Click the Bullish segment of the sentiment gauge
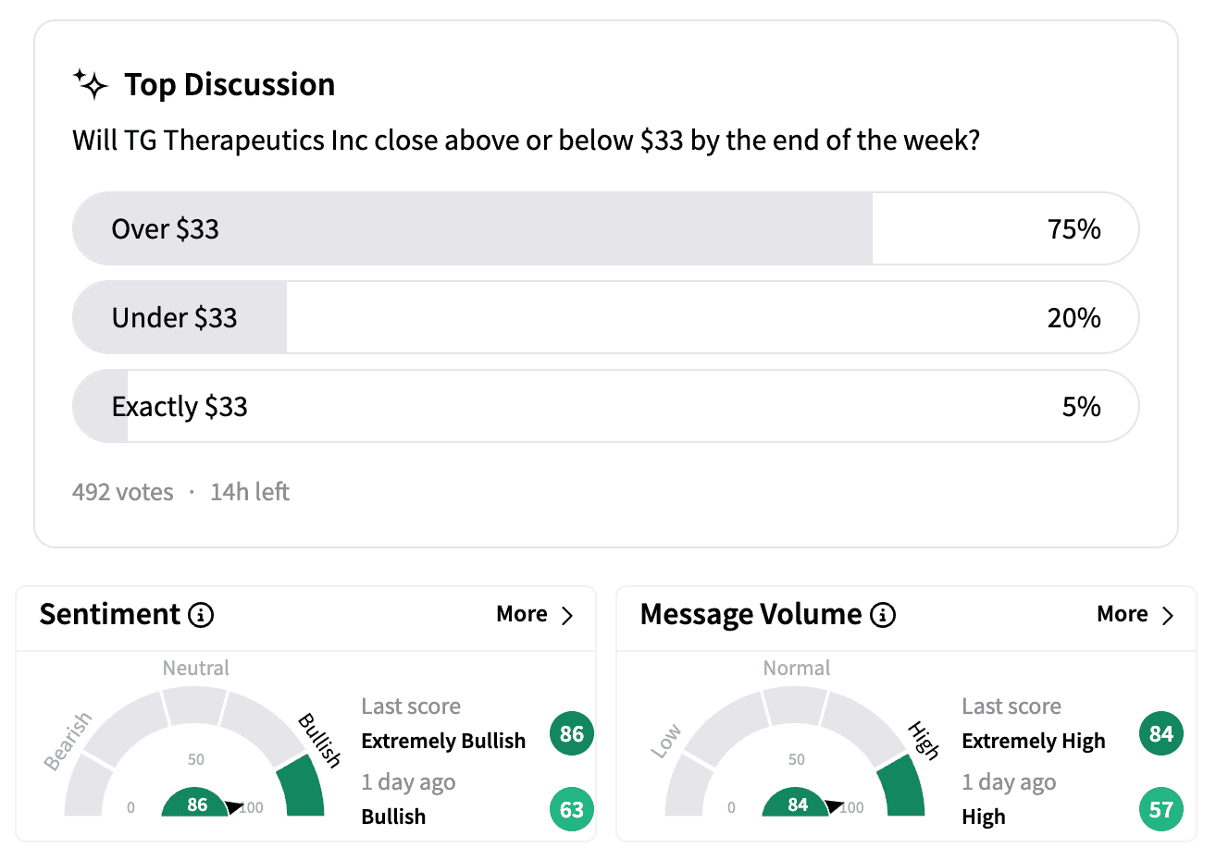1216x860 pixels. [302, 785]
